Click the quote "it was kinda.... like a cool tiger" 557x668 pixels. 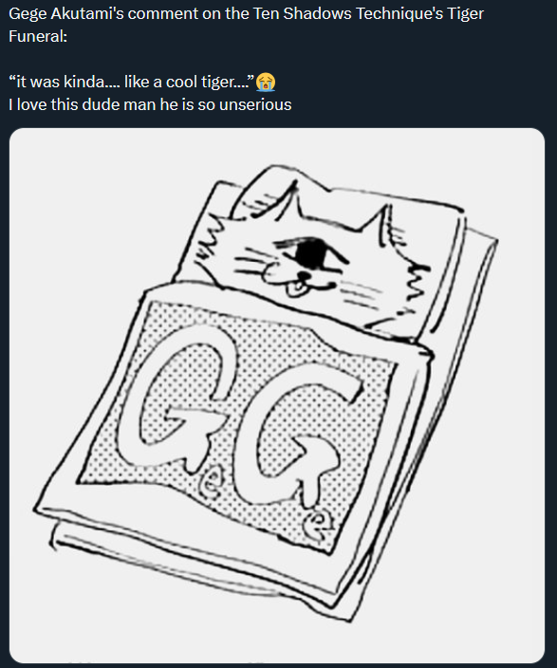[x=132, y=82]
